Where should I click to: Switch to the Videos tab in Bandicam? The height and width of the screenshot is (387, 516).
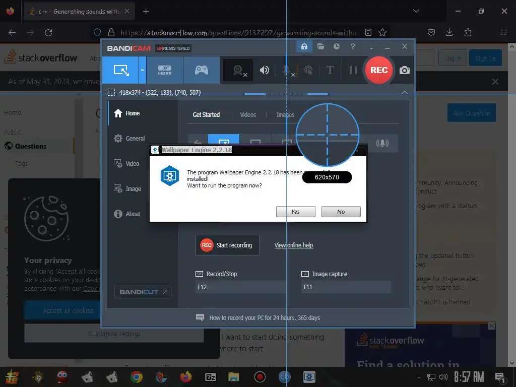(x=248, y=114)
